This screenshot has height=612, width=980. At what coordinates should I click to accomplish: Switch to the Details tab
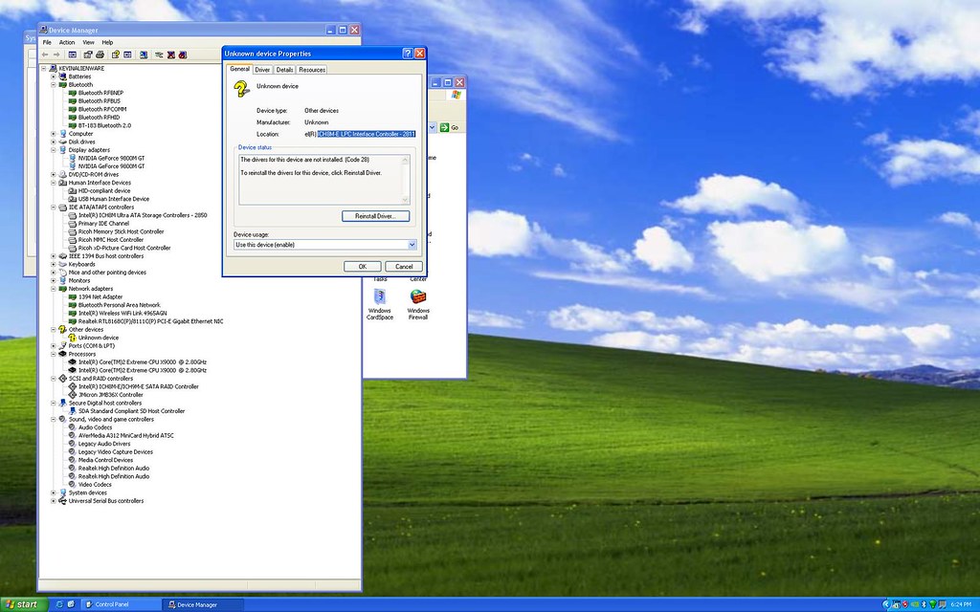pos(284,70)
